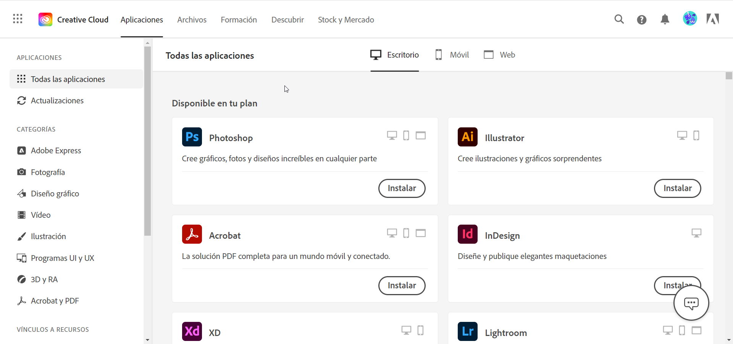Screen dimensions: 733x344
Task: Click the main content scrollbar thumb
Action: tap(729, 76)
